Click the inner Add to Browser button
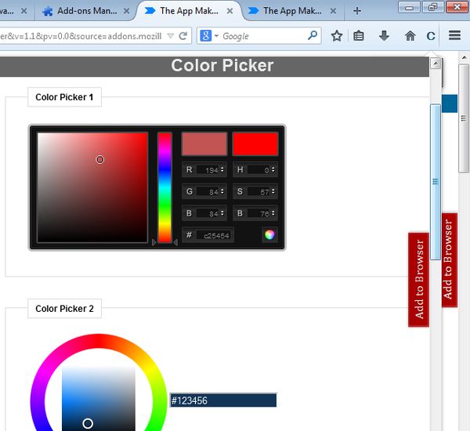The height and width of the screenshot is (431, 470). click(419, 280)
